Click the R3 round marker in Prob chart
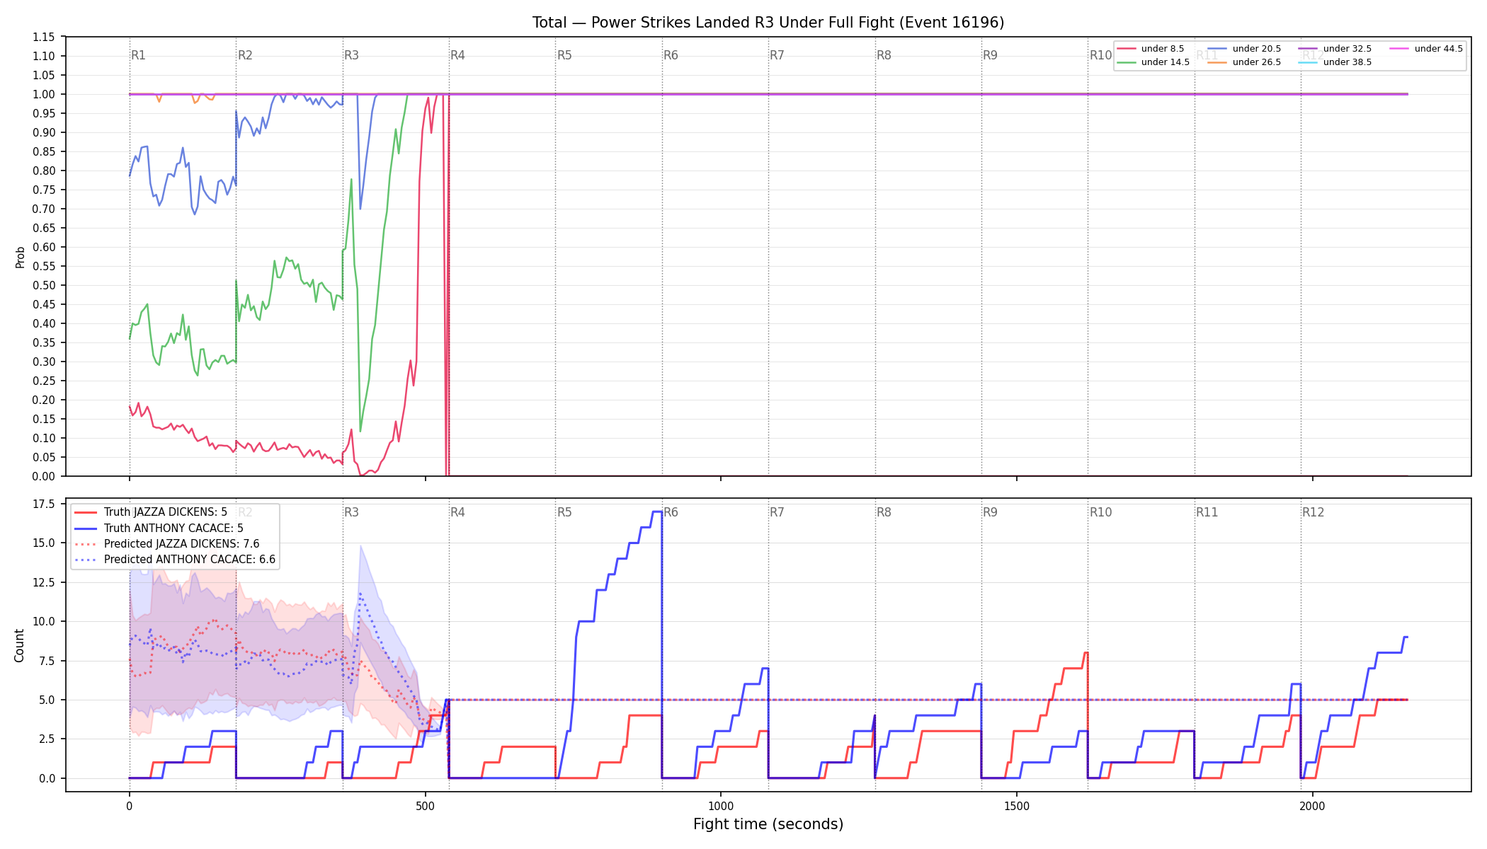This screenshot has width=1487, height=849. (351, 55)
